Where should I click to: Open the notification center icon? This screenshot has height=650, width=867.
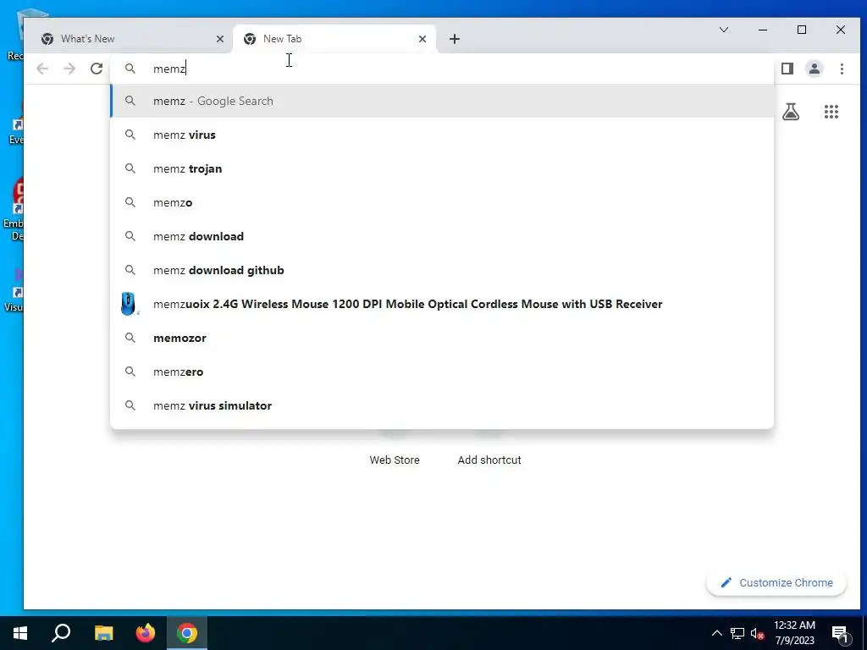pos(839,633)
